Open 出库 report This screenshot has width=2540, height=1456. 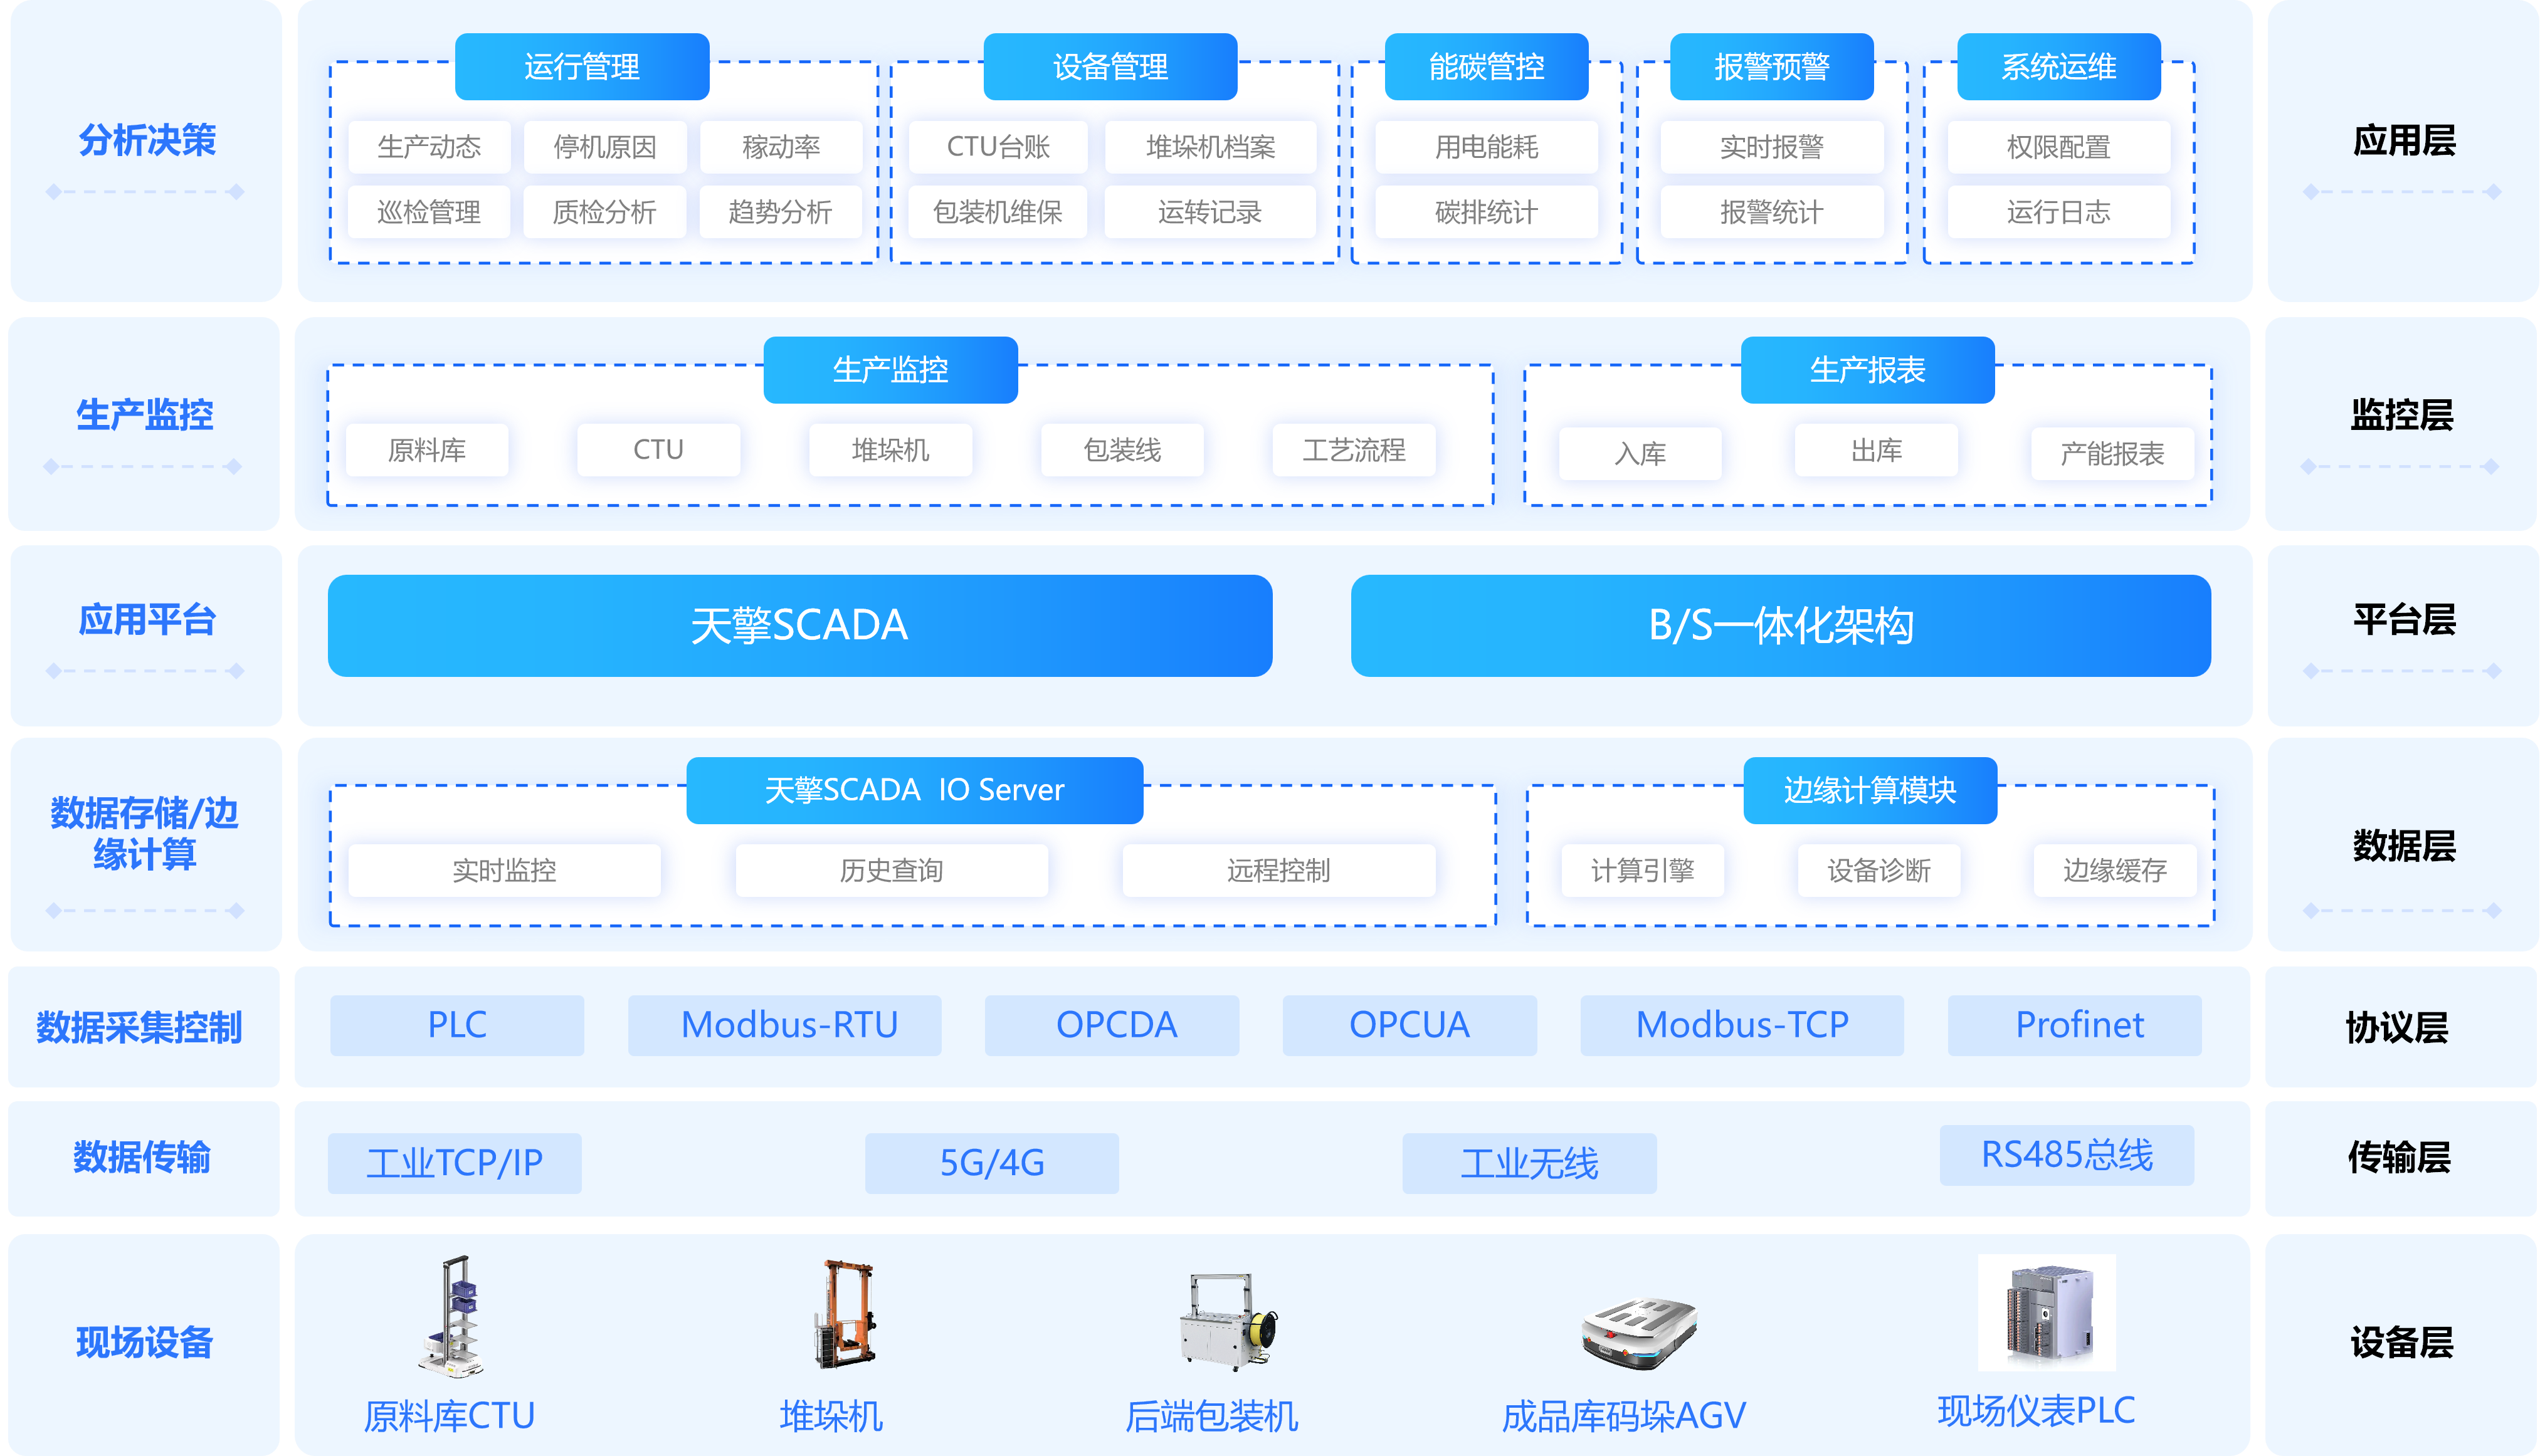coord(1877,450)
